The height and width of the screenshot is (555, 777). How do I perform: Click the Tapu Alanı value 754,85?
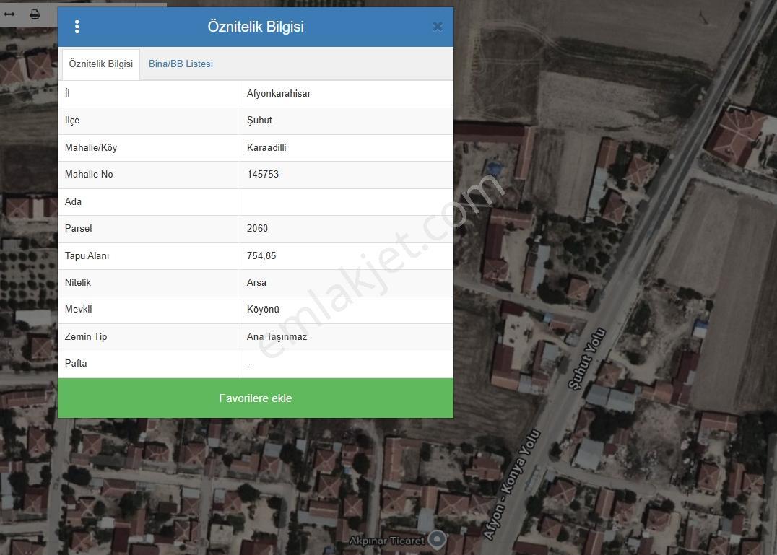click(x=261, y=256)
